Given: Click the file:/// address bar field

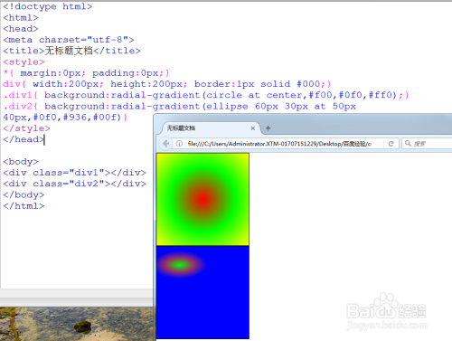Looking at the screenshot, I should (x=278, y=144).
